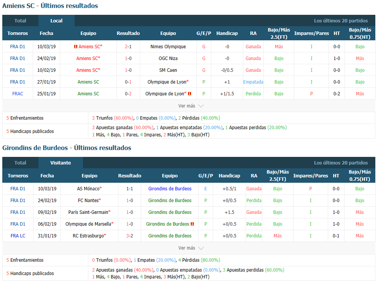This screenshot has height=283, width=378.
Task: Open Olympique de Lyon link in the 27/01/19 row
Action: pyautogui.click(x=167, y=82)
